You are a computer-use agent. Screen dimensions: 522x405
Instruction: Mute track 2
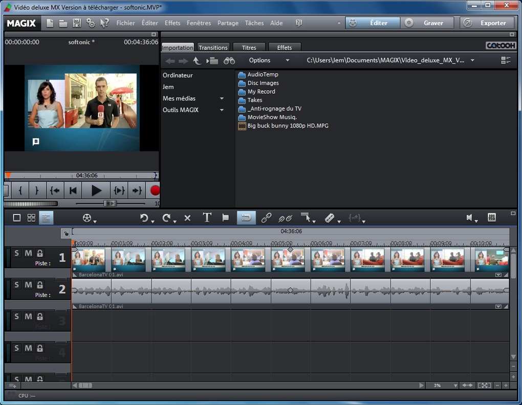tap(28, 285)
